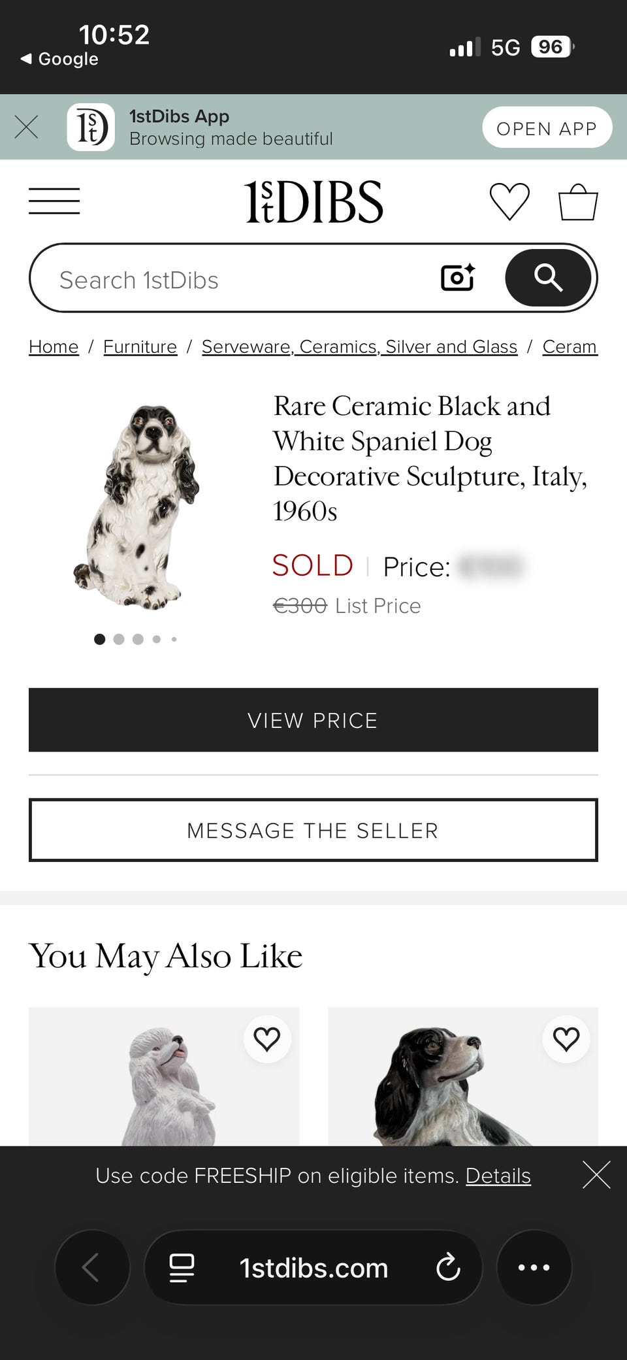Open the hamburger navigation menu
The height and width of the screenshot is (1360, 627).
click(x=54, y=201)
